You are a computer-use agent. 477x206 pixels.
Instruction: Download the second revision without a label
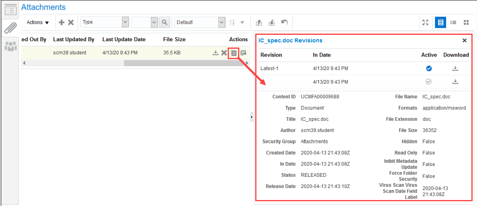point(456,82)
